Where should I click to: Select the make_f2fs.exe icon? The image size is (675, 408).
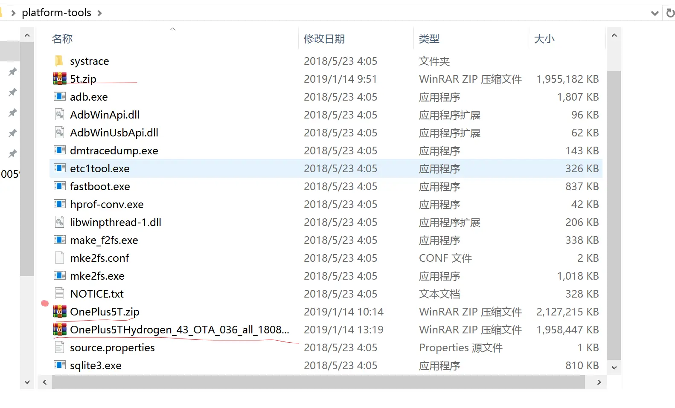tap(59, 240)
